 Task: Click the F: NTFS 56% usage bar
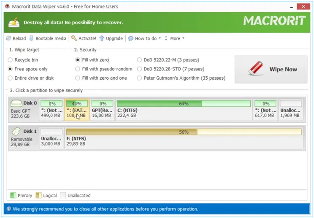click(x=184, y=132)
